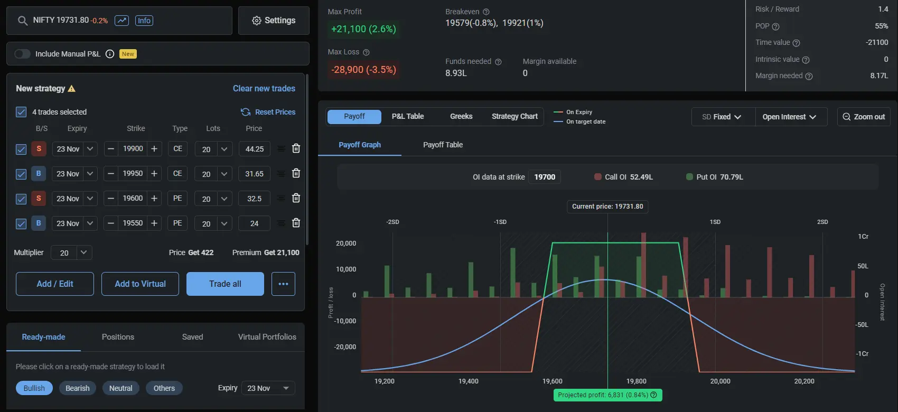898x412 pixels.
Task: Click drag handle icon on 19600 row
Action: (281, 198)
